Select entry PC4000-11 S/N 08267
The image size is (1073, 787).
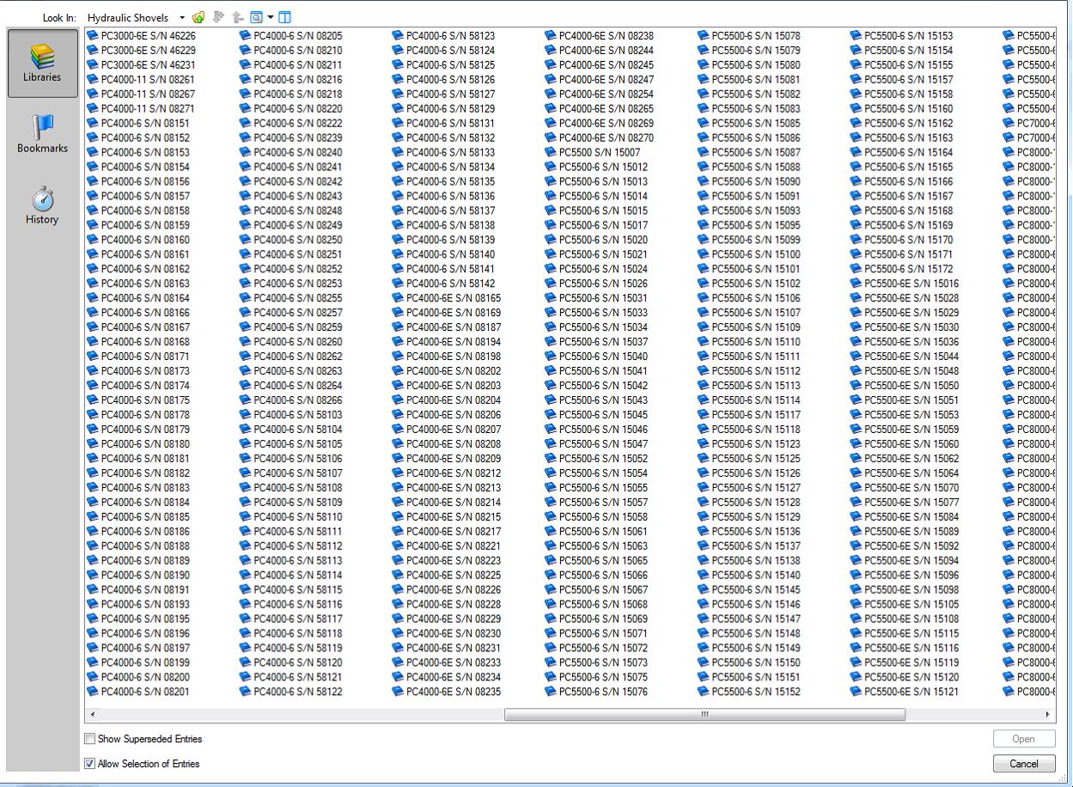click(x=141, y=95)
